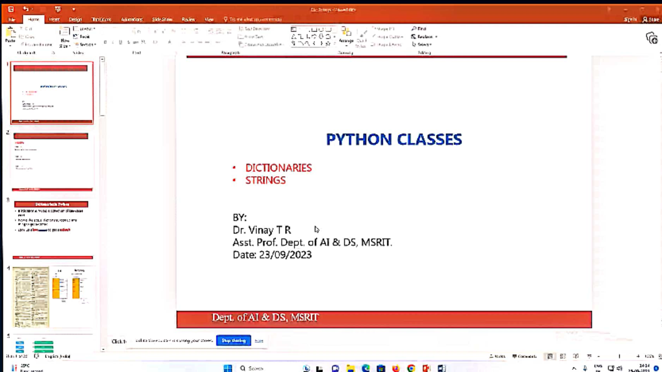Image resolution: width=662 pixels, height=372 pixels.
Task: Open Shape Effects options
Action: coord(386,45)
